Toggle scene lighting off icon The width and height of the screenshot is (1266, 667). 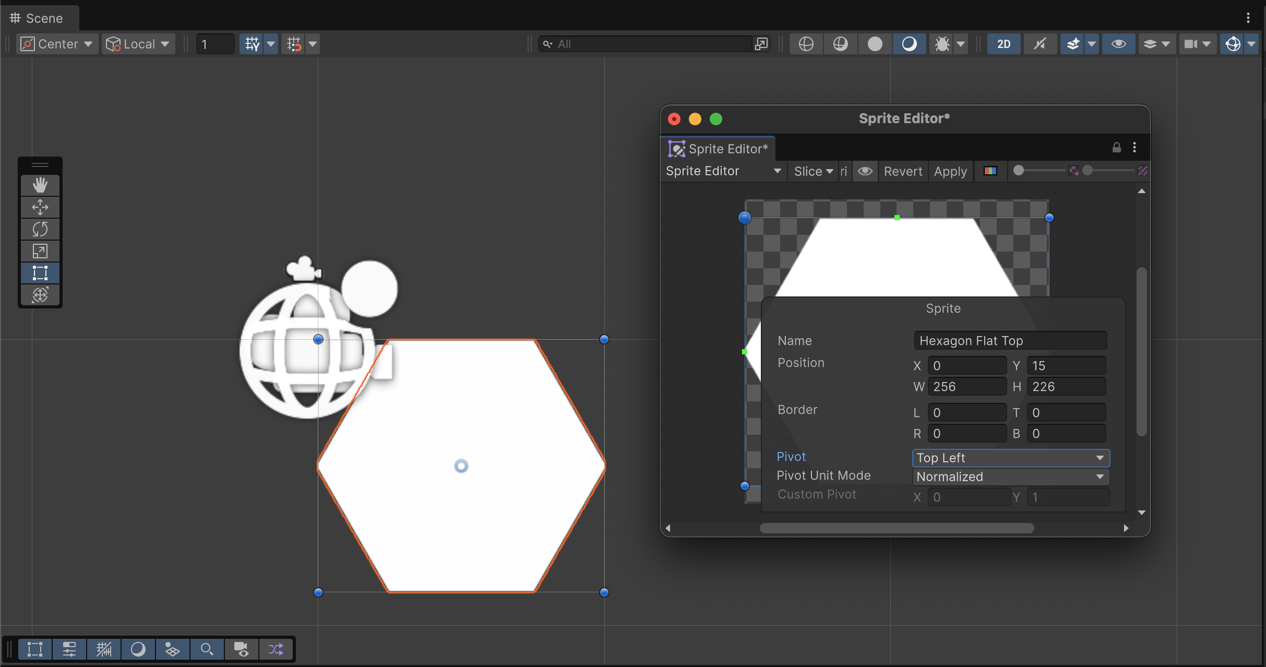[1040, 44]
